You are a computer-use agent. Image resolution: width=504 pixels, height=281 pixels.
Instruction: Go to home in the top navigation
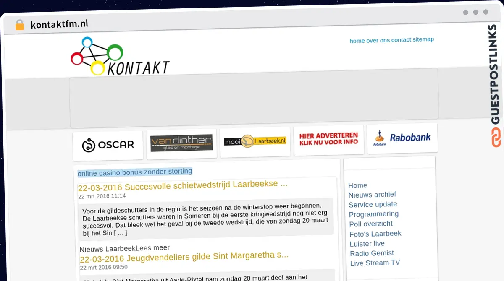pyautogui.click(x=357, y=41)
